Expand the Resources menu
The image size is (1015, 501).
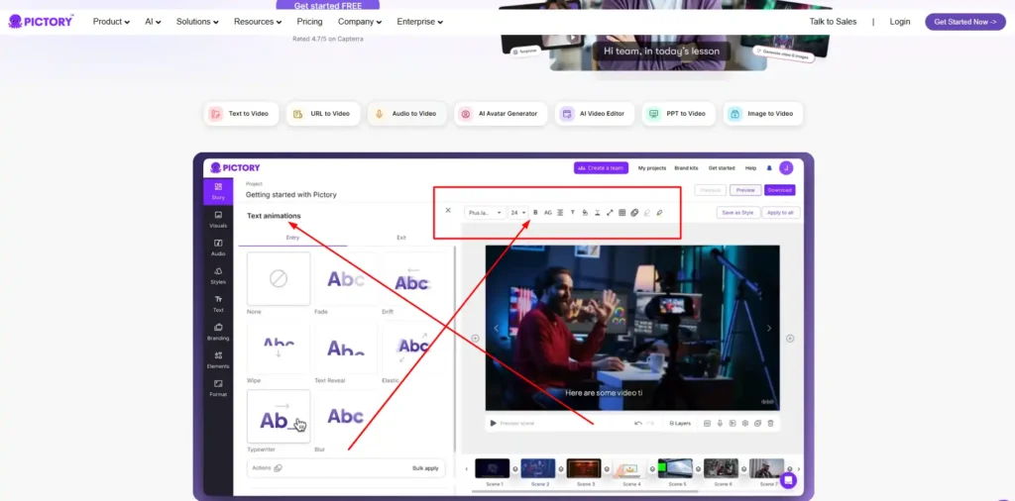point(258,22)
